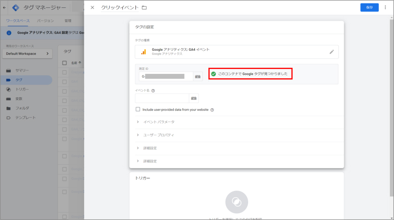The width and height of the screenshot is (394, 220).
Task: Click the 測定 ID input field
Action: 166,76
